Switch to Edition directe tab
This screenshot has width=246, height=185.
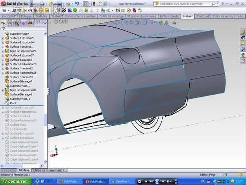point(169,16)
